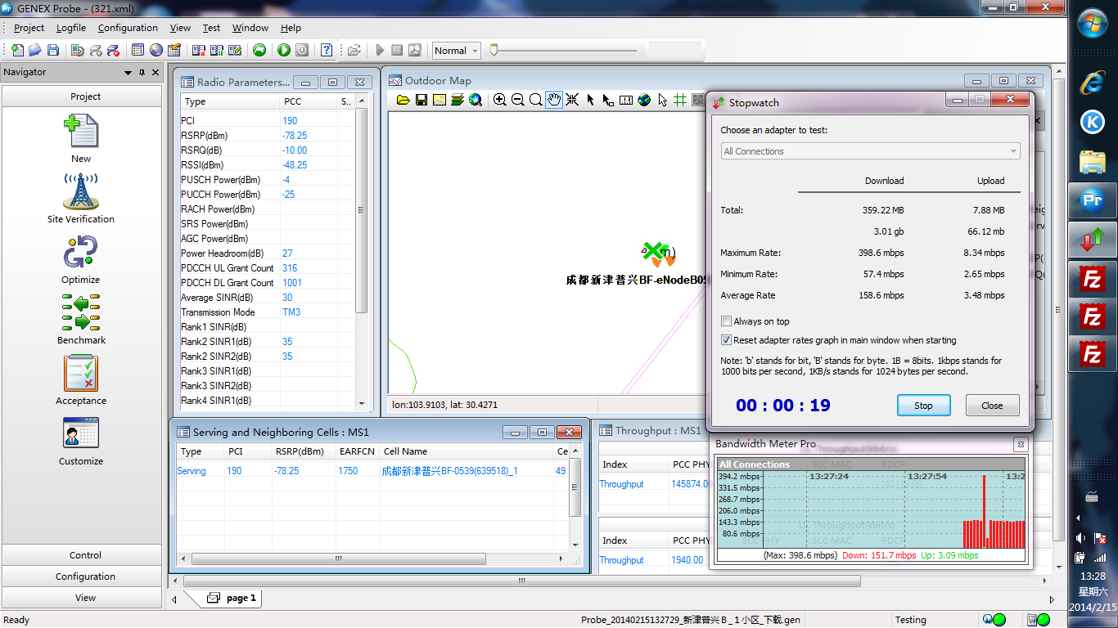Click the blue question mark help icon
Viewport: 1118px width, 628px height.
point(327,51)
